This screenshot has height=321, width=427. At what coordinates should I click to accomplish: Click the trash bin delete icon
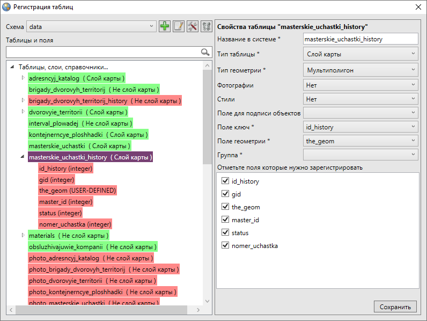coord(206,26)
